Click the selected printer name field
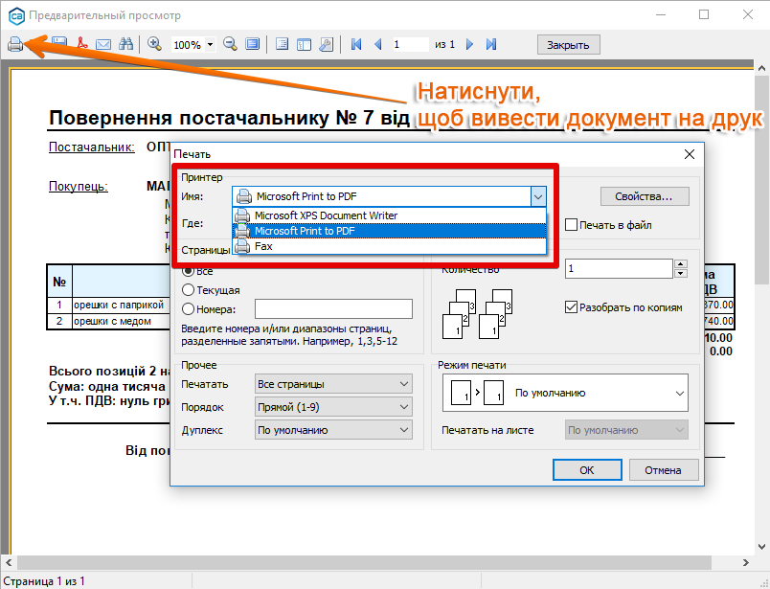This screenshot has height=589, width=770. [381, 196]
